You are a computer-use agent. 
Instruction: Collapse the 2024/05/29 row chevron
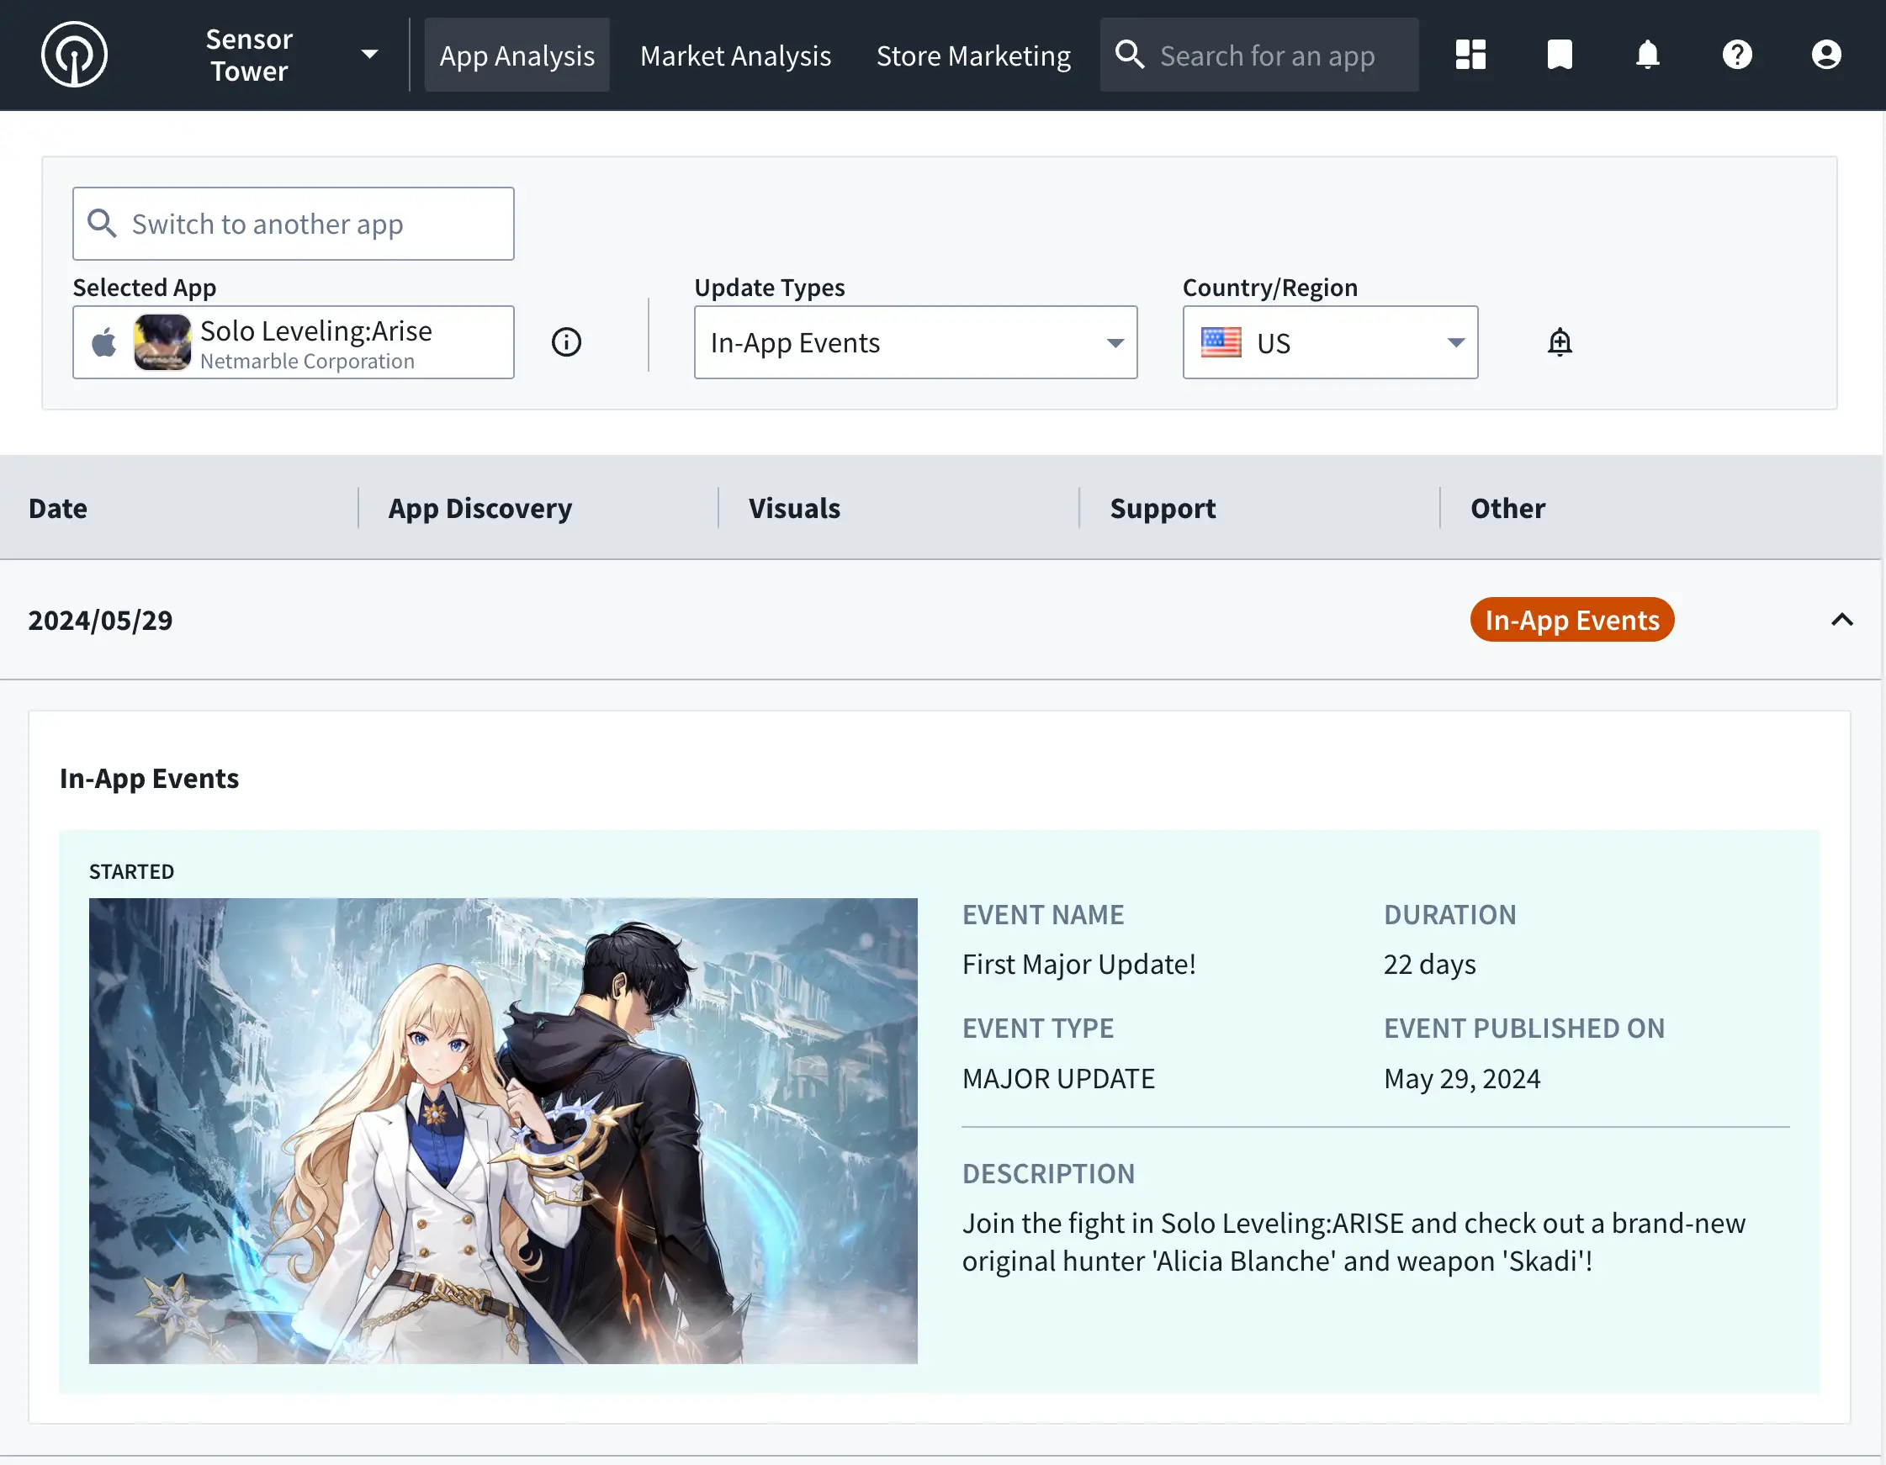(1842, 619)
